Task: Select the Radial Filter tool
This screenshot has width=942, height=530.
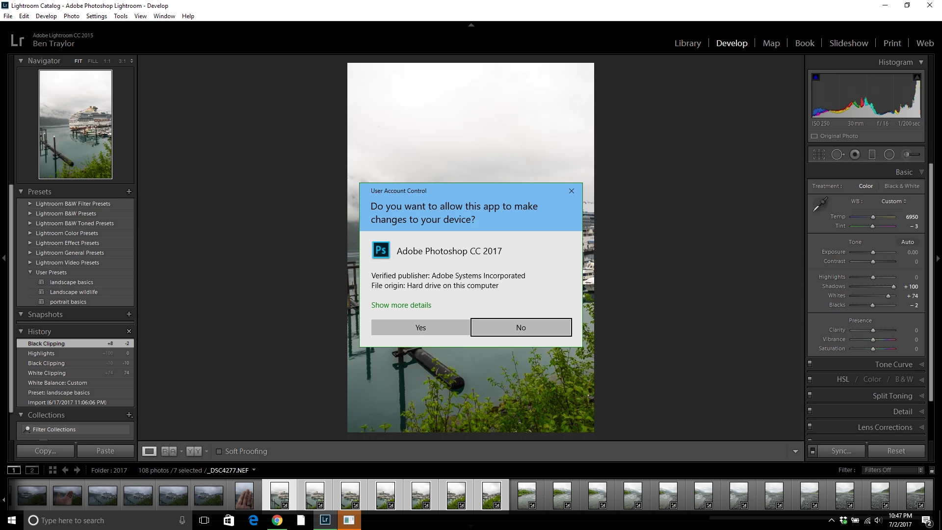Action: [x=889, y=155]
